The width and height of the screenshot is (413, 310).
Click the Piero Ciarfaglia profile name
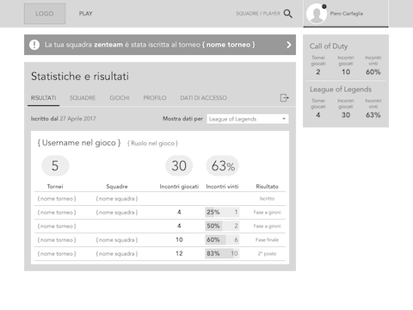[x=347, y=14]
